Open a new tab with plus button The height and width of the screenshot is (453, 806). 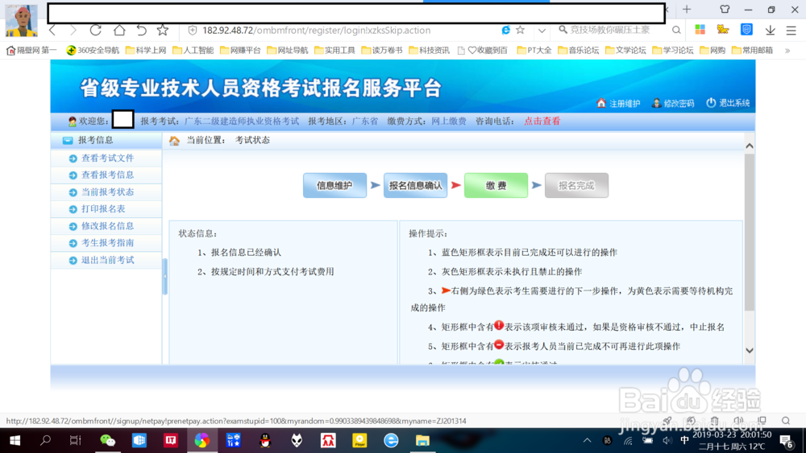pos(687,9)
